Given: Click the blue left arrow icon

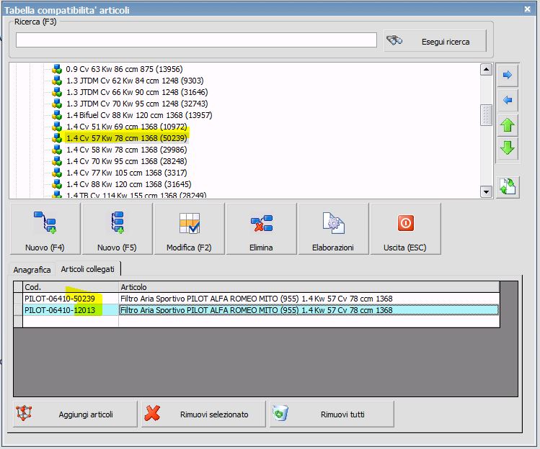Looking at the screenshot, I should (508, 101).
